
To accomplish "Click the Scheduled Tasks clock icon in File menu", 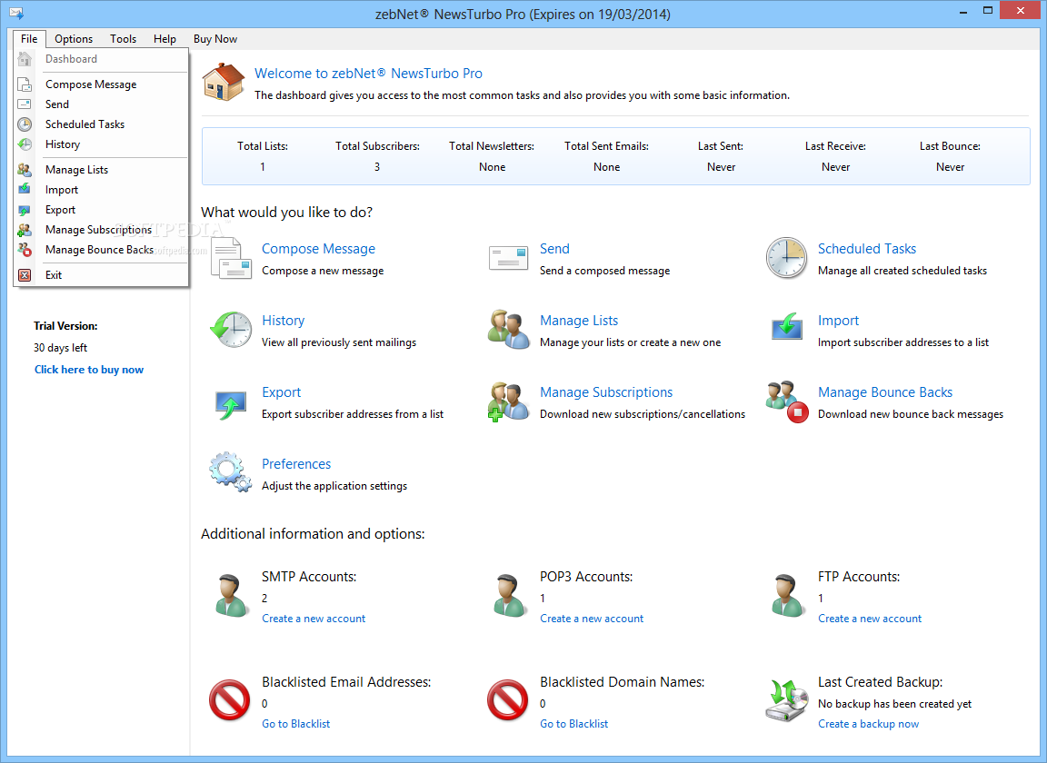I will click(24, 124).
